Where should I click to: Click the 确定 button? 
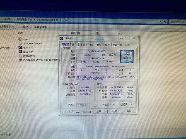129,111
